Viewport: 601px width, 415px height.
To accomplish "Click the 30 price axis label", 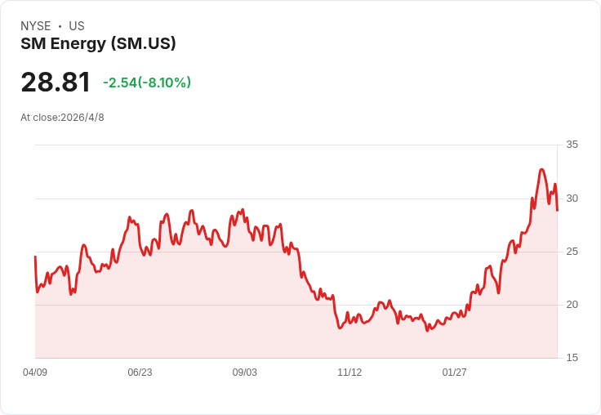I will [572, 199].
